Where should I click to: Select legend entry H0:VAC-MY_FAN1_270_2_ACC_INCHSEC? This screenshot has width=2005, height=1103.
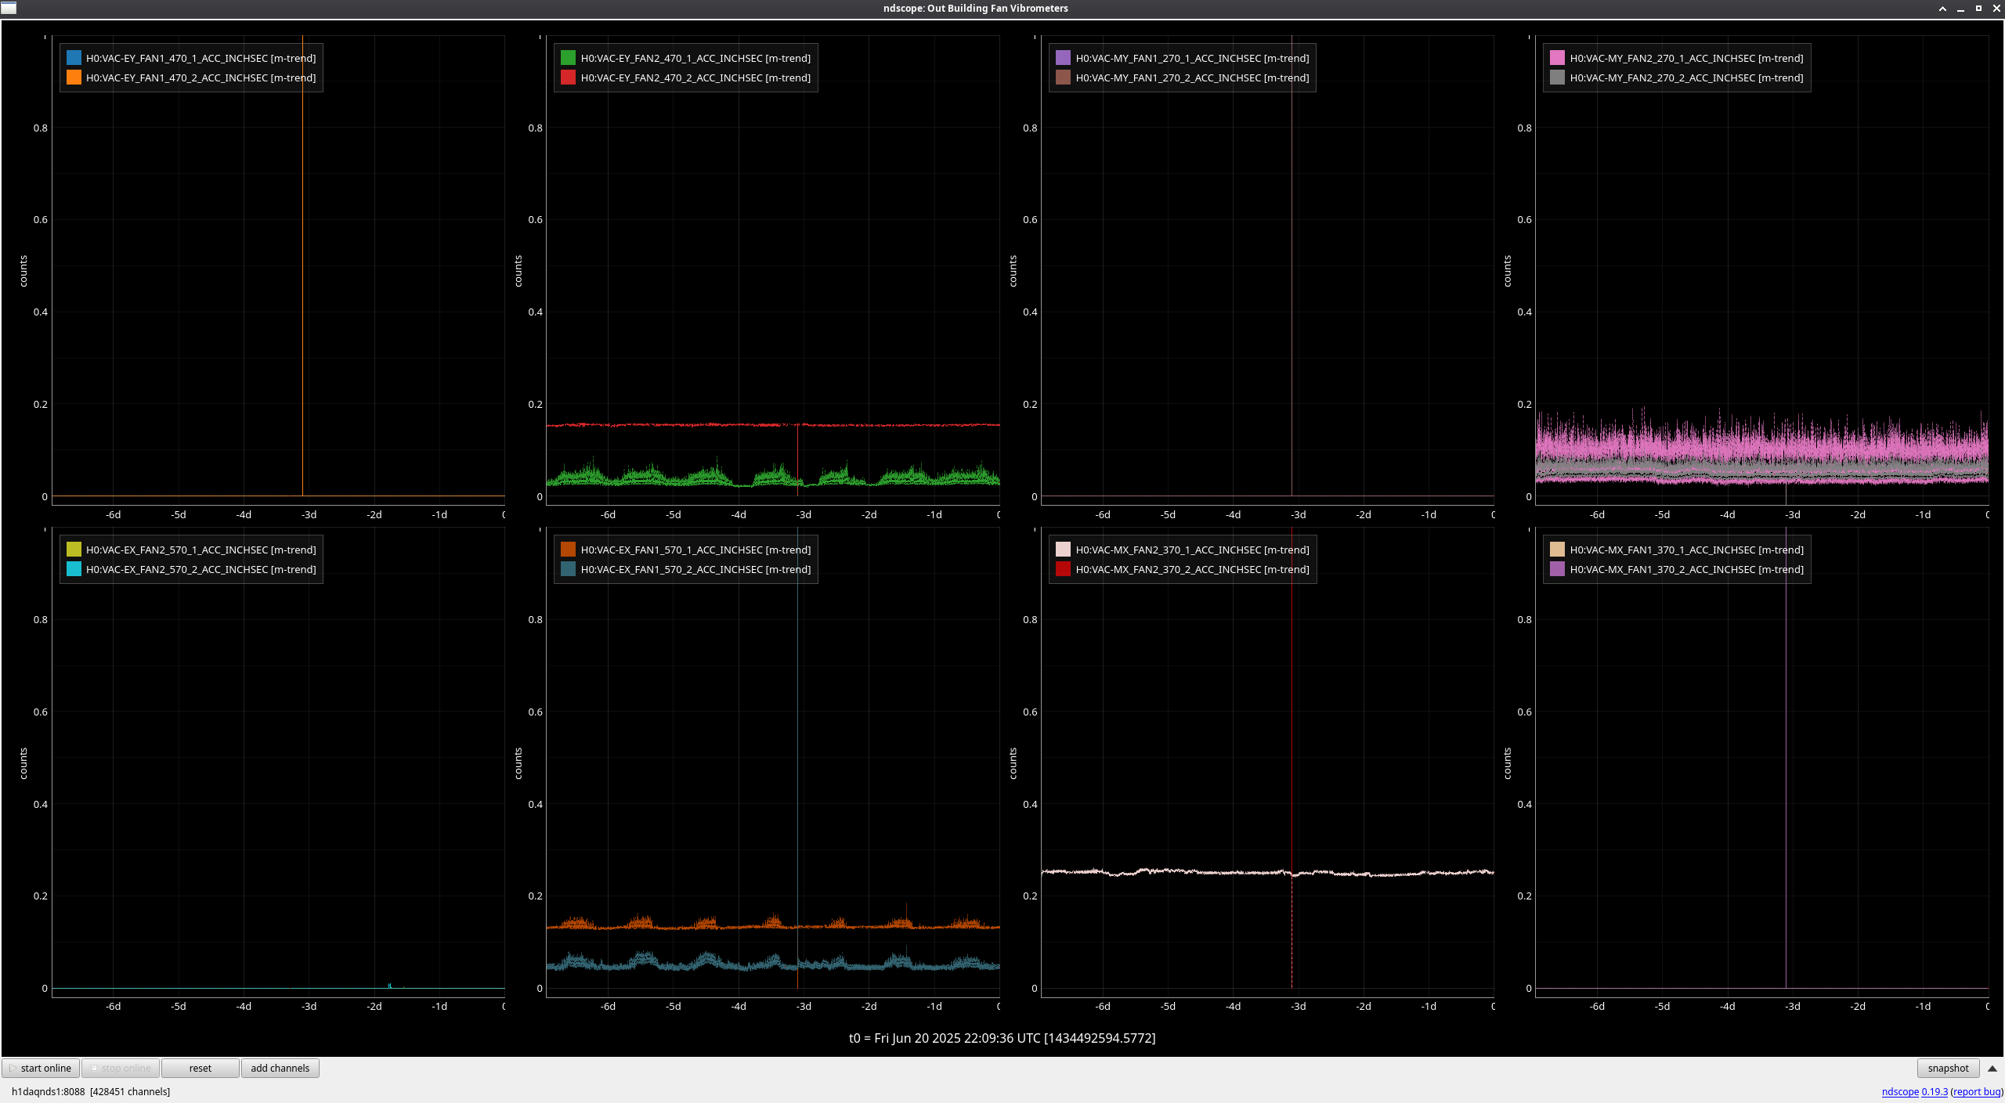pos(1192,77)
